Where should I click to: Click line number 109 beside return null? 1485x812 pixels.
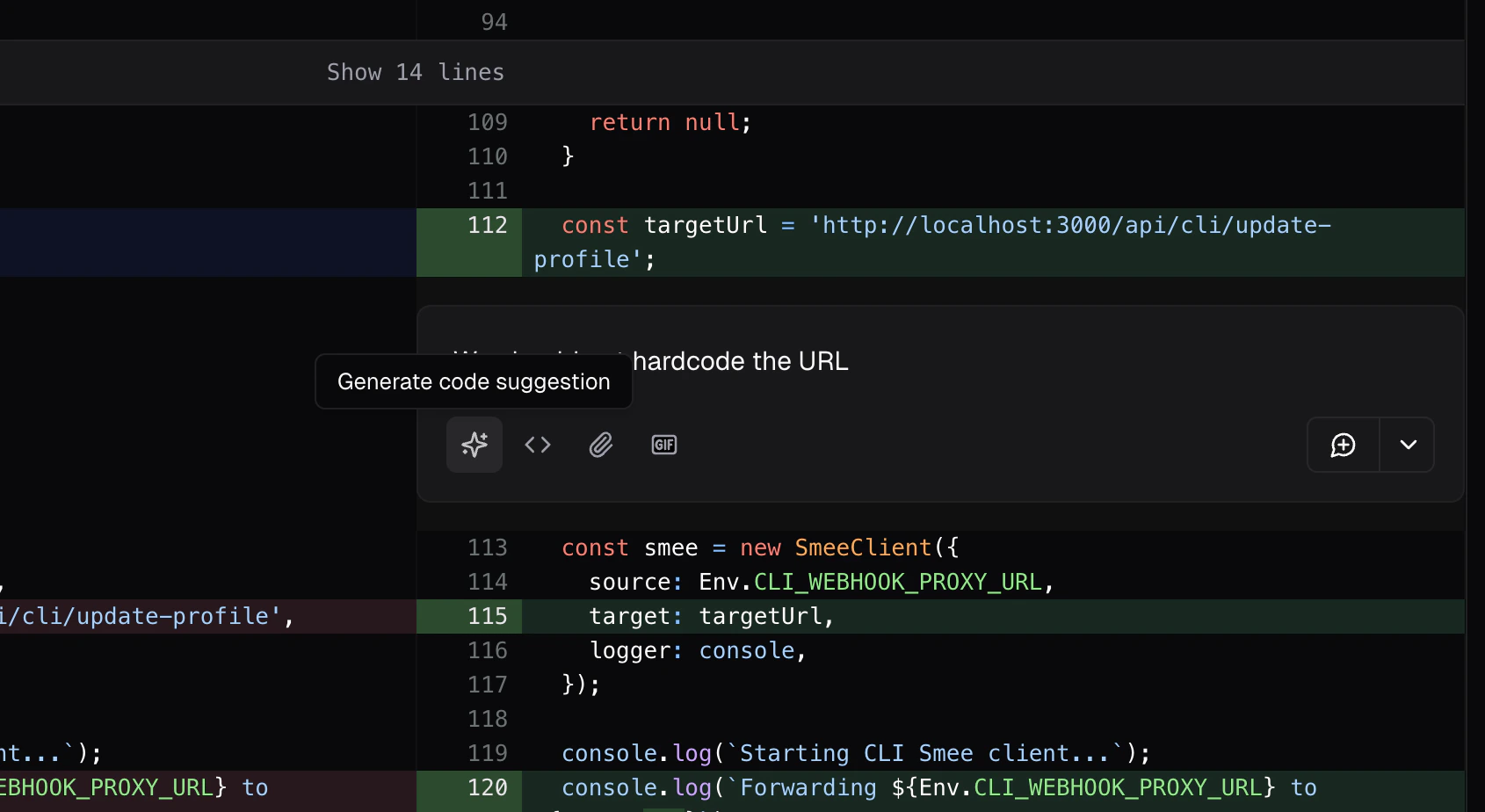tap(486, 122)
